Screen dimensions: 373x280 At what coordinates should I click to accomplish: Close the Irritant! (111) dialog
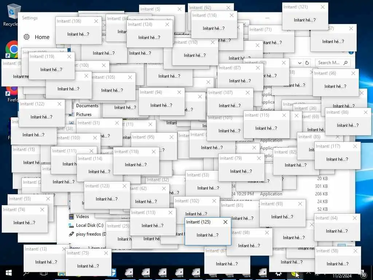point(91,151)
